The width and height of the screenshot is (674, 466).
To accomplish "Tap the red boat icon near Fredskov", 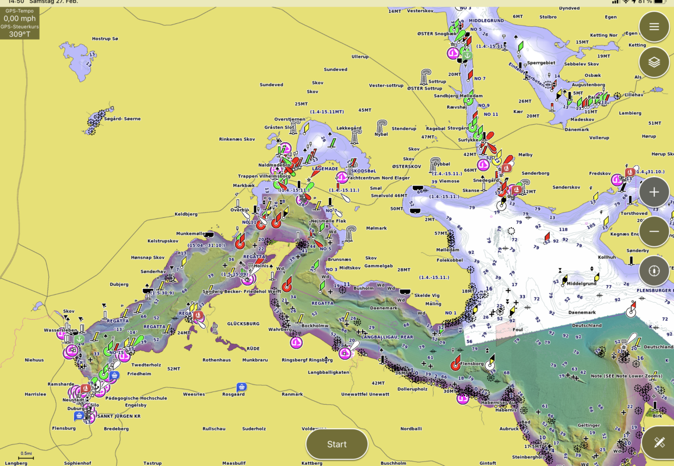I will [630, 172].
